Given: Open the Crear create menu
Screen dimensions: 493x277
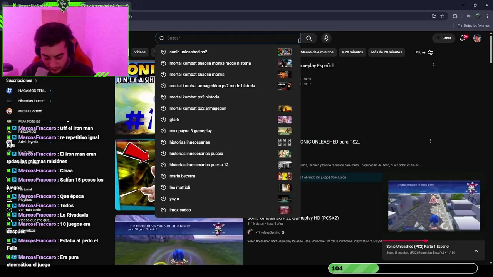Looking at the screenshot, I should click(443, 38).
